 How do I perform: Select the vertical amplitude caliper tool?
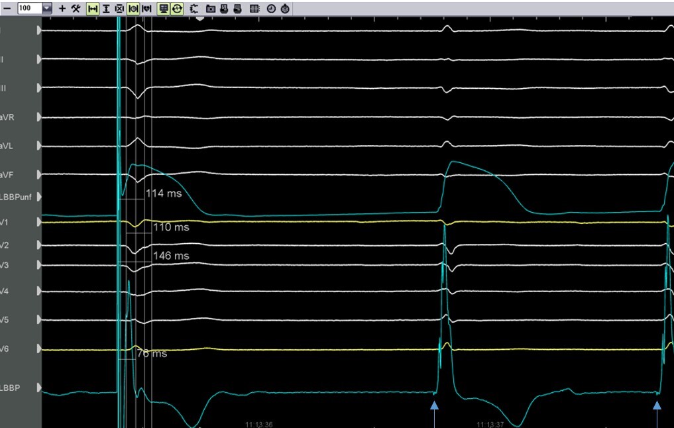coord(106,9)
